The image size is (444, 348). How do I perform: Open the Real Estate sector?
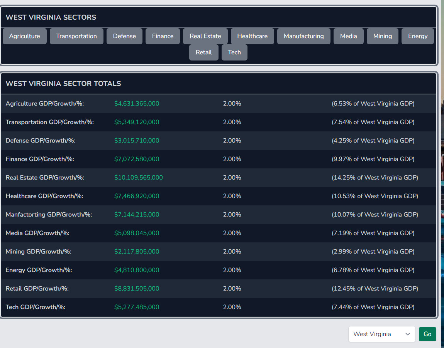point(205,36)
